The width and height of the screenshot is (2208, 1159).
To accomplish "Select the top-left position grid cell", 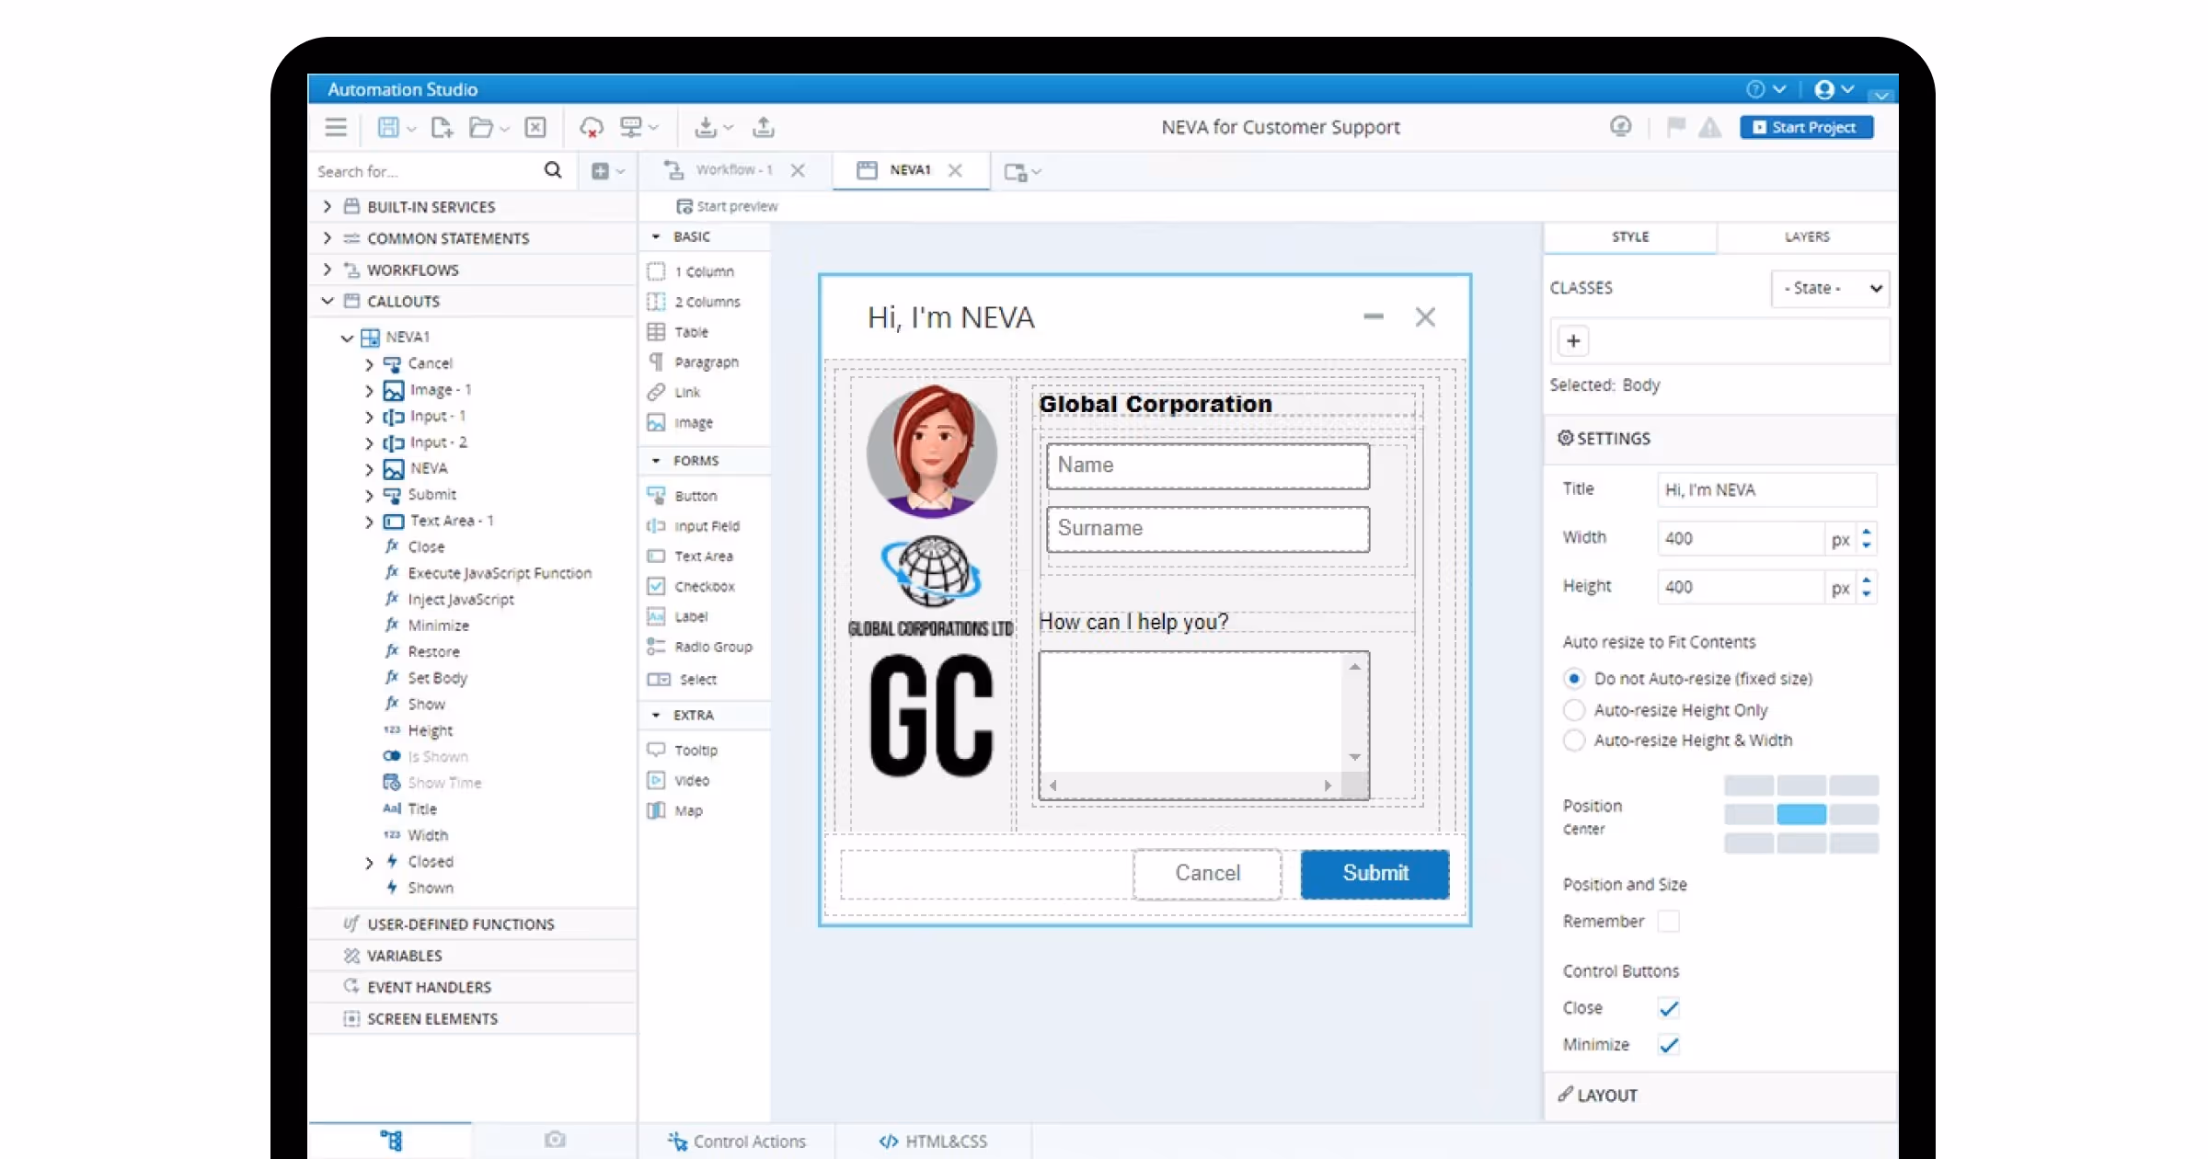I will (1748, 785).
